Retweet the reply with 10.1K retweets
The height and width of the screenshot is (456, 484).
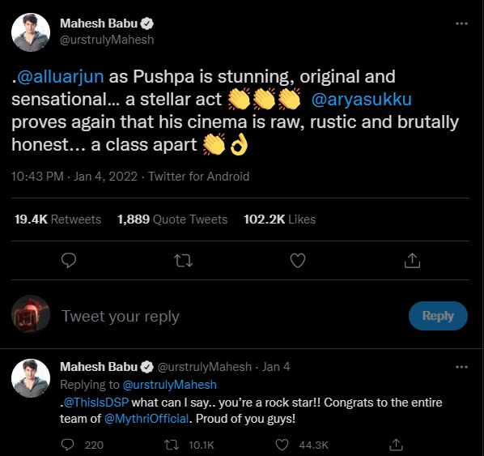click(x=172, y=445)
